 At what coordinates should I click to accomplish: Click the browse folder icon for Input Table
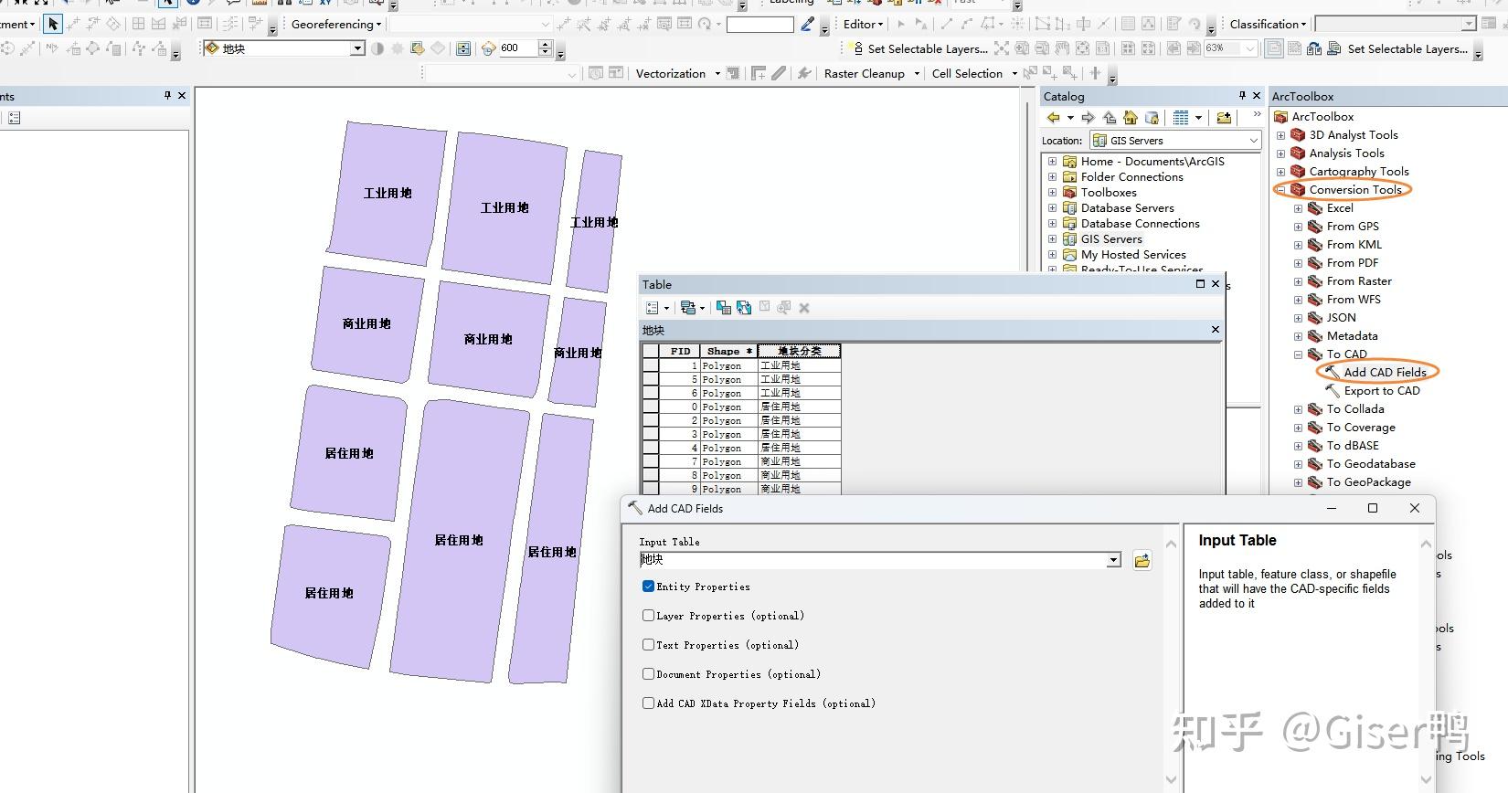tap(1142, 560)
